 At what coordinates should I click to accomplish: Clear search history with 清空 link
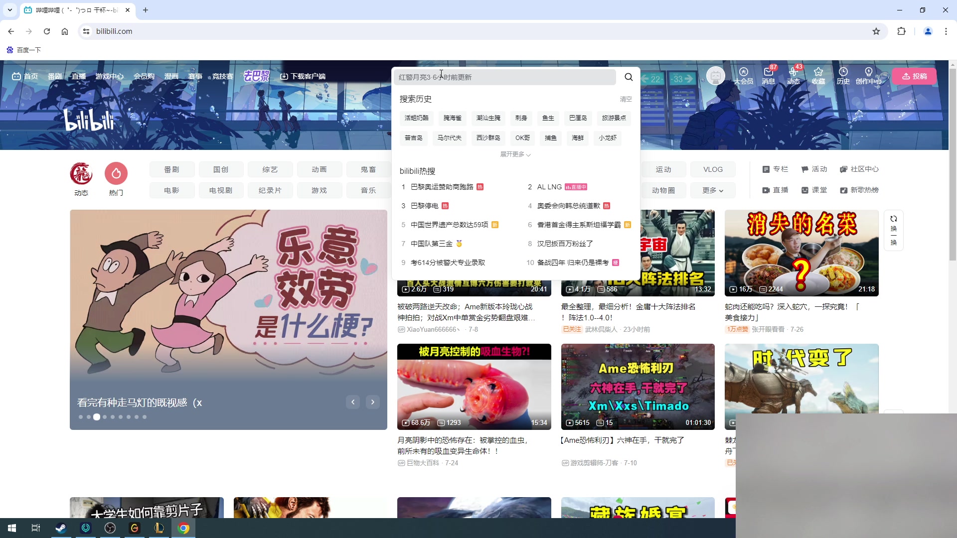tap(626, 99)
